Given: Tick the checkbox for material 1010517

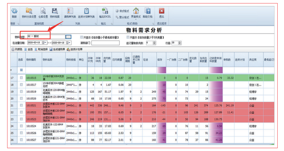Looking at the screenshot, I should (x=21, y=85).
